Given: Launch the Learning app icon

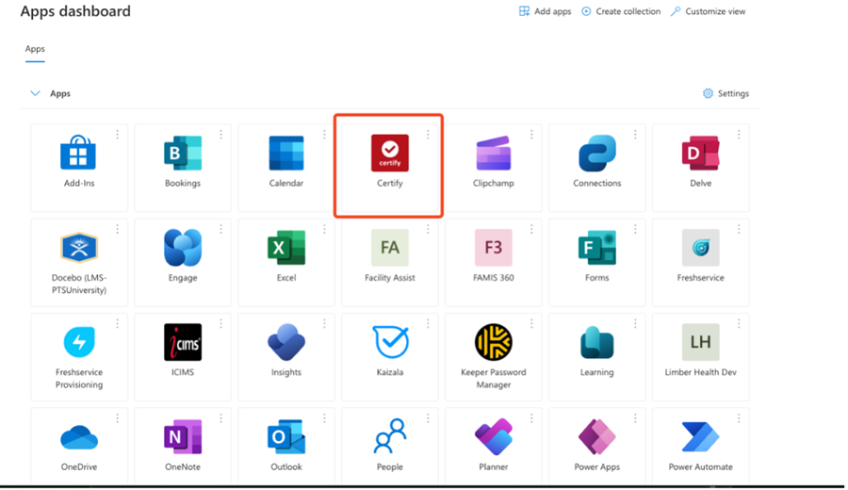Looking at the screenshot, I should click(x=597, y=342).
